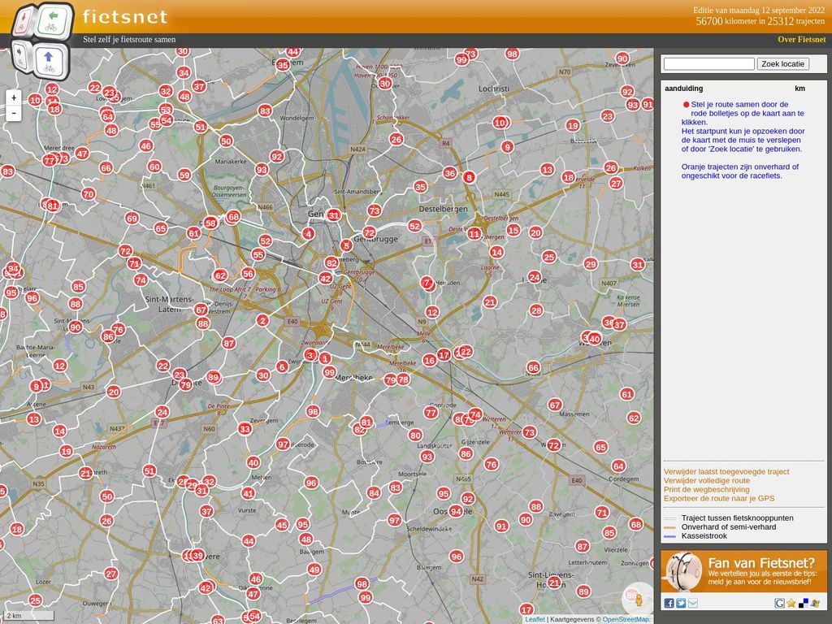Select cycling node 1 near Zwijnaarde
Image resolution: width=832 pixels, height=624 pixels.
pyautogui.click(x=325, y=358)
